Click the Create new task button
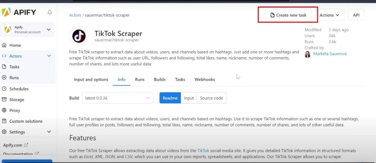Image resolution: width=376 pixels, height=163 pixels. [288, 15]
